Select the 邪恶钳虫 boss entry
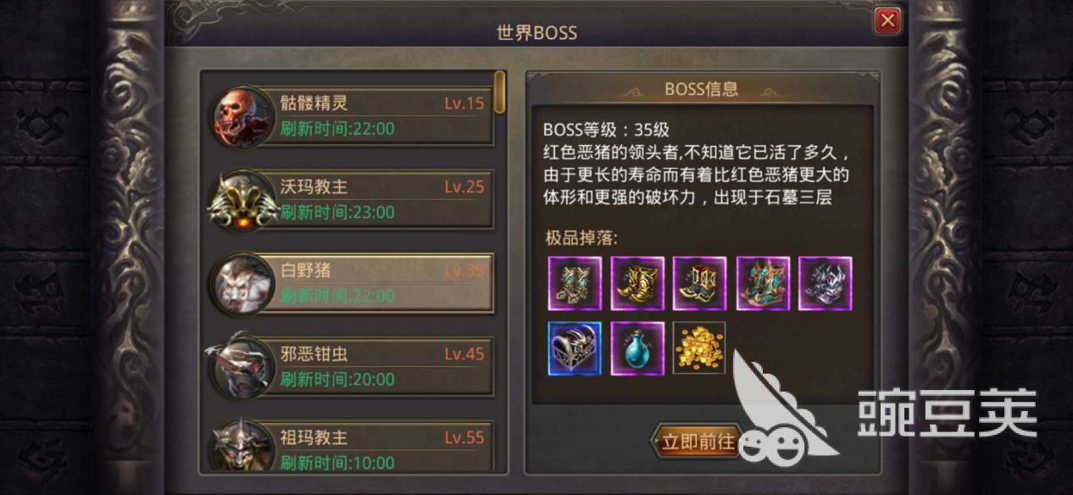Image resolution: width=1073 pixels, height=495 pixels. point(353,366)
